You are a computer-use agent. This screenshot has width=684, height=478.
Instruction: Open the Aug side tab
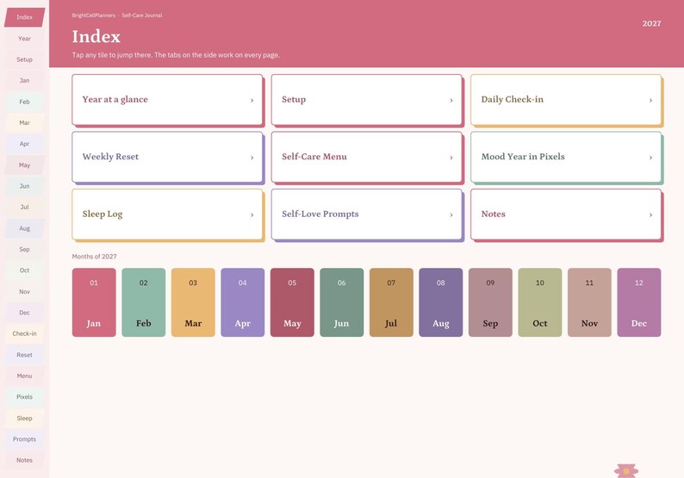point(24,228)
